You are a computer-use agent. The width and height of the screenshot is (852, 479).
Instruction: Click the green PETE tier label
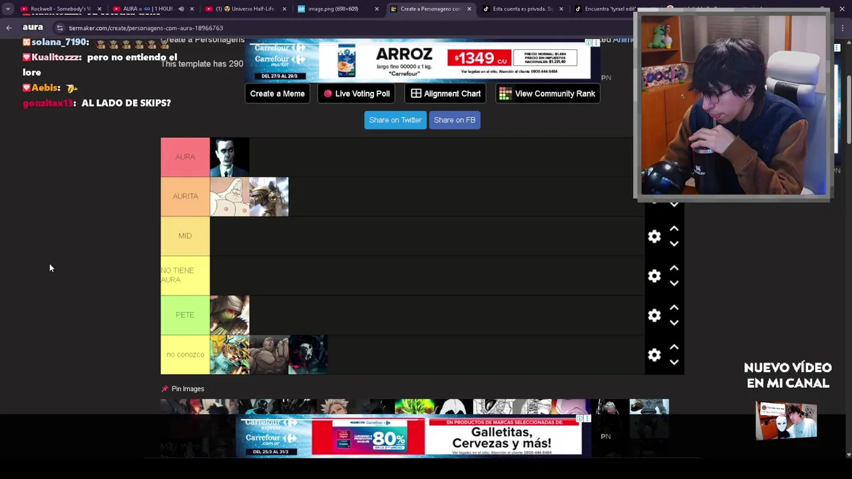(x=185, y=315)
